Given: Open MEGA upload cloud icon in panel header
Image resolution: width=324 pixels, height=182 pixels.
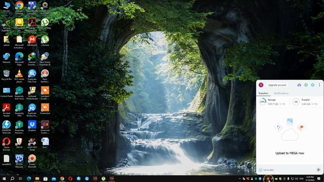Looking at the screenshot, I should coord(299,85).
